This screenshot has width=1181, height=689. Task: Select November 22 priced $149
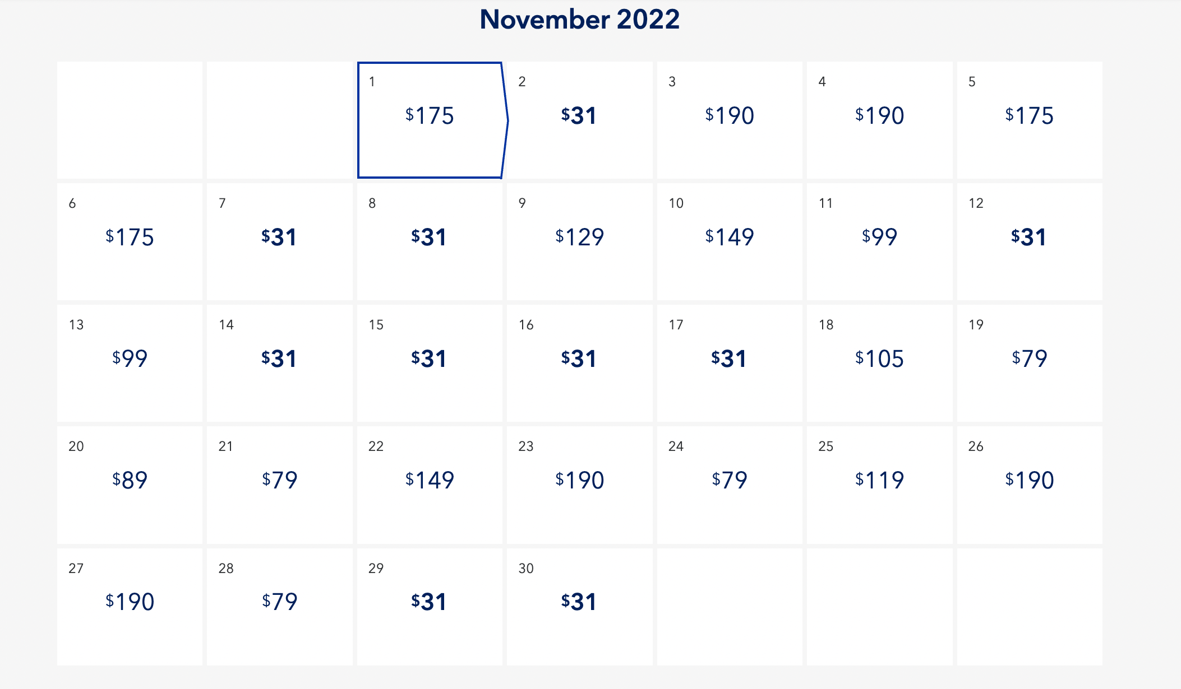click(x=430, y=485)
